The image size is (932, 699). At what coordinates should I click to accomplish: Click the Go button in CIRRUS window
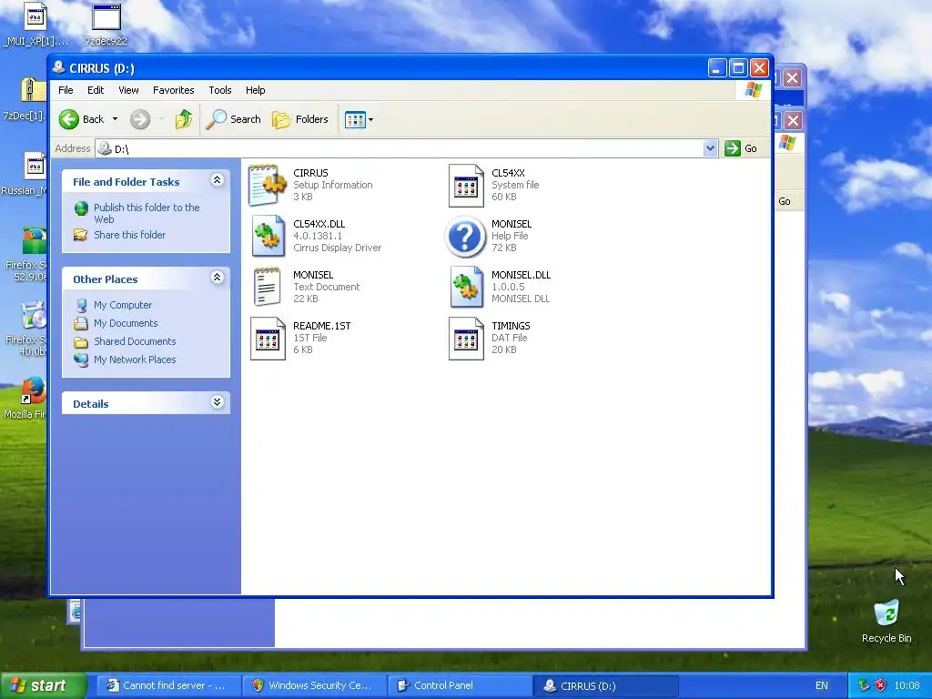click(x=741, y=148)
